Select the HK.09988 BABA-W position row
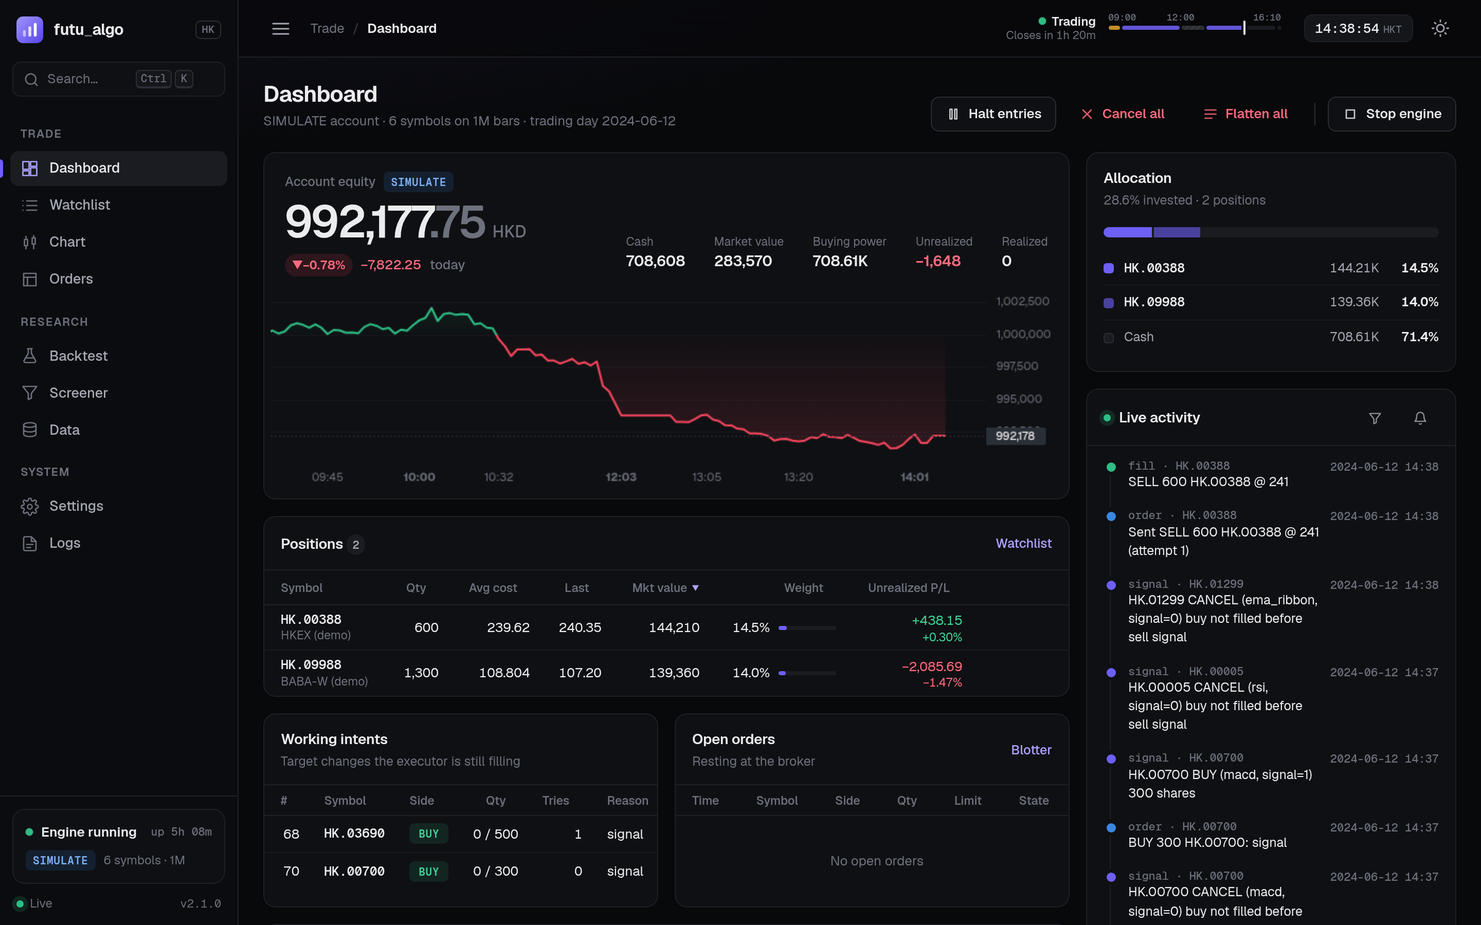 tap(666, 673)
